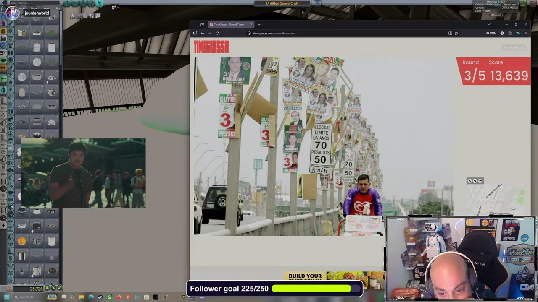This screenshot has width=538, height=302.
Task: Open File Explorer from the taskbar
Action: [x=82, y=297]
